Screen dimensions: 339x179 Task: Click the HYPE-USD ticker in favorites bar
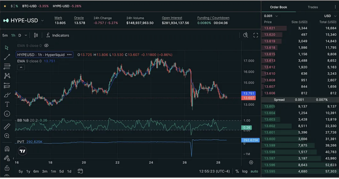coord(67,6)
